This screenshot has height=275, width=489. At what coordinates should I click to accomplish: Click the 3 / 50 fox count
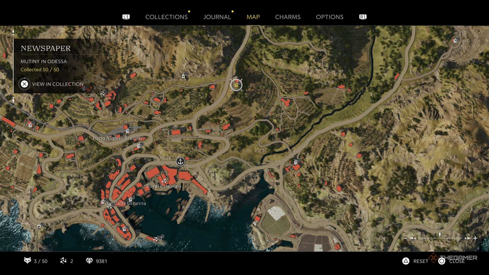pos(41,261)
